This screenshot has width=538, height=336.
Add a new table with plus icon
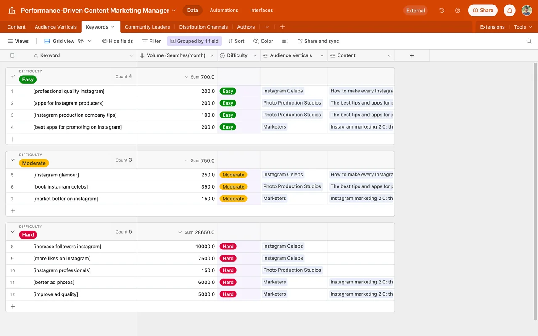click(x=282, y=27)
